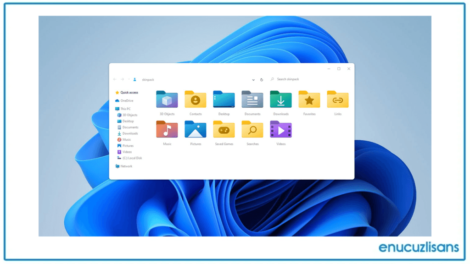The width and height of the screenshot is (470, 264).
Task: Open the Desktop folder
Action: 224,99
